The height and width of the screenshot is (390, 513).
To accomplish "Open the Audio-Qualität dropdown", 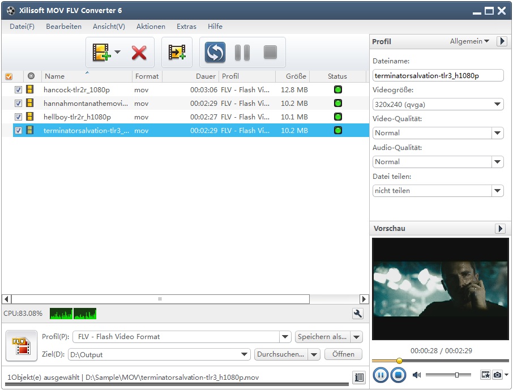I will tap(497, 162).
